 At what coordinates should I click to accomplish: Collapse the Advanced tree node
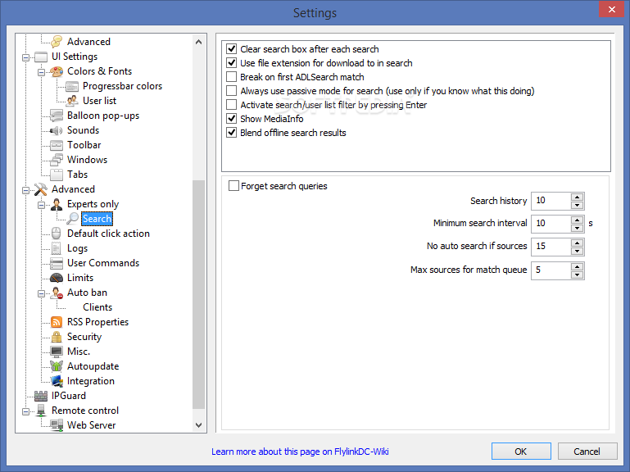point(25,190)
